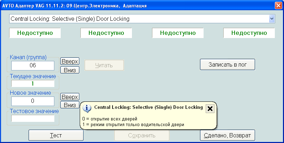The width and height of the screenshot is (284, 143).
Task: Decrease Новое значение with the Вниз button
Action: point(70,105)
